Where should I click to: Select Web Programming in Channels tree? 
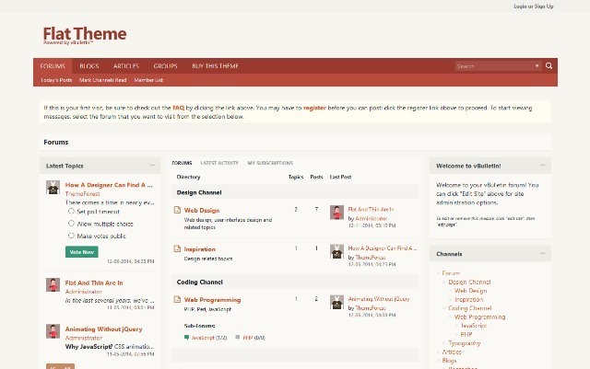[x=479, y=317]
